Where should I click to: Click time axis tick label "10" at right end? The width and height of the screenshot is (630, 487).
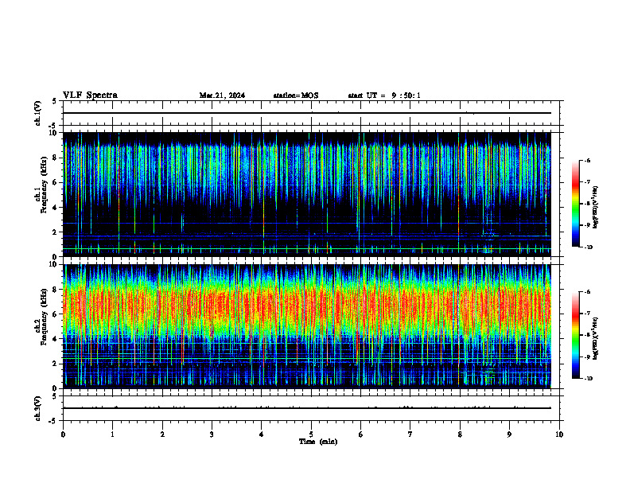point(559,434)
